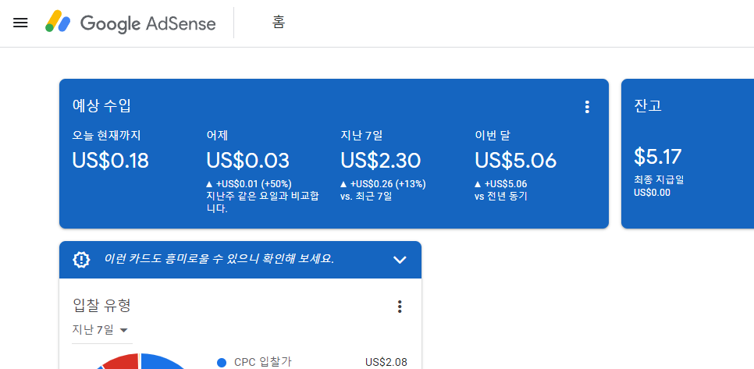The width and height of the screenshot is (754, 369).
Task: Click the 예상 수입 card heading
Action: coord(101,106)
